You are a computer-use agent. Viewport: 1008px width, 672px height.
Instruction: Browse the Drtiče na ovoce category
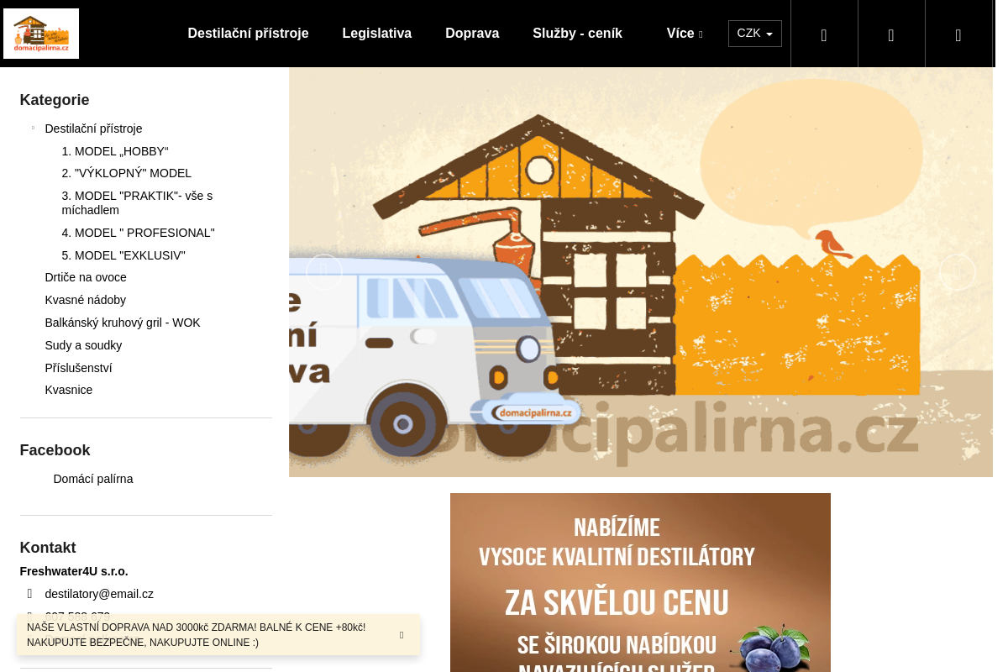coord(86,277)
